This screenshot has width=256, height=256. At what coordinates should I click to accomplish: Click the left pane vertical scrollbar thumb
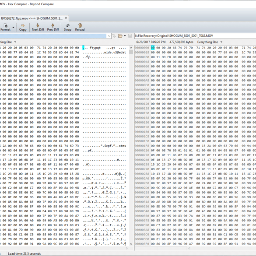tap(131, 52)
